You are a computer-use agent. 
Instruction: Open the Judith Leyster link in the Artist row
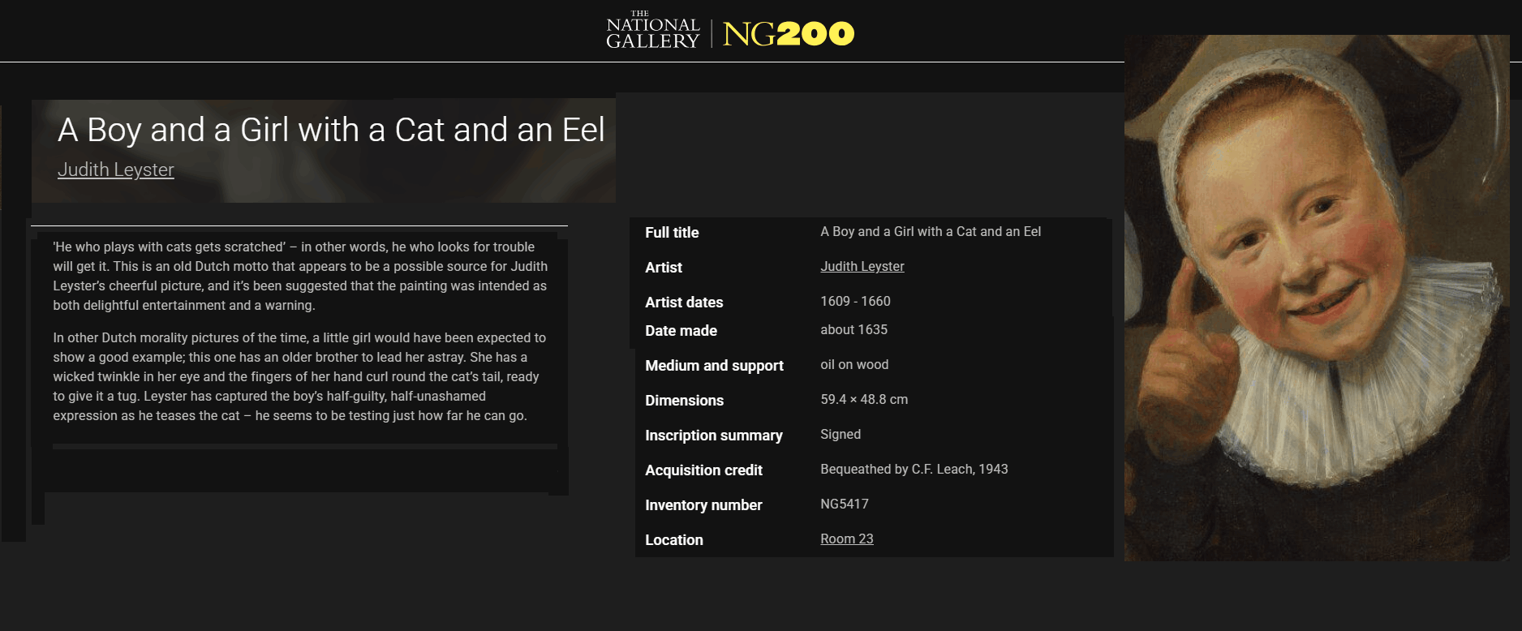[x=862, y=266]
